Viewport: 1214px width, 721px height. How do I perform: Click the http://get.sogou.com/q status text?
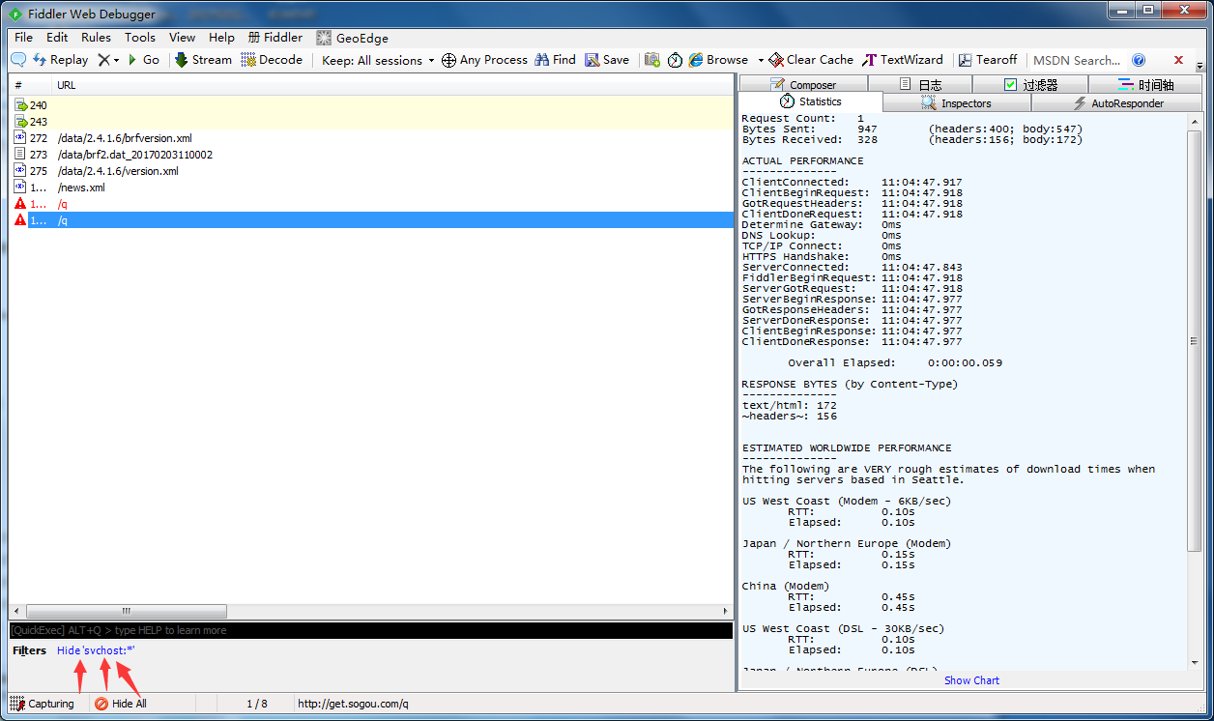click(353, 704)
